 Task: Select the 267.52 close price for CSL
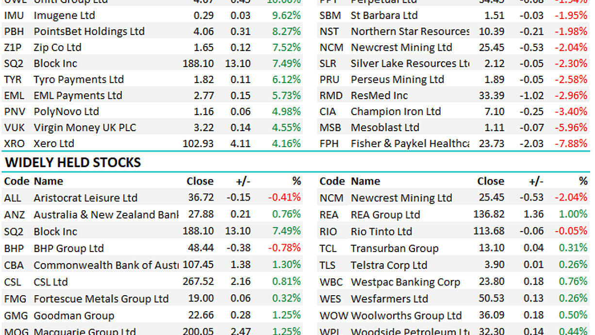pos(198,282)
